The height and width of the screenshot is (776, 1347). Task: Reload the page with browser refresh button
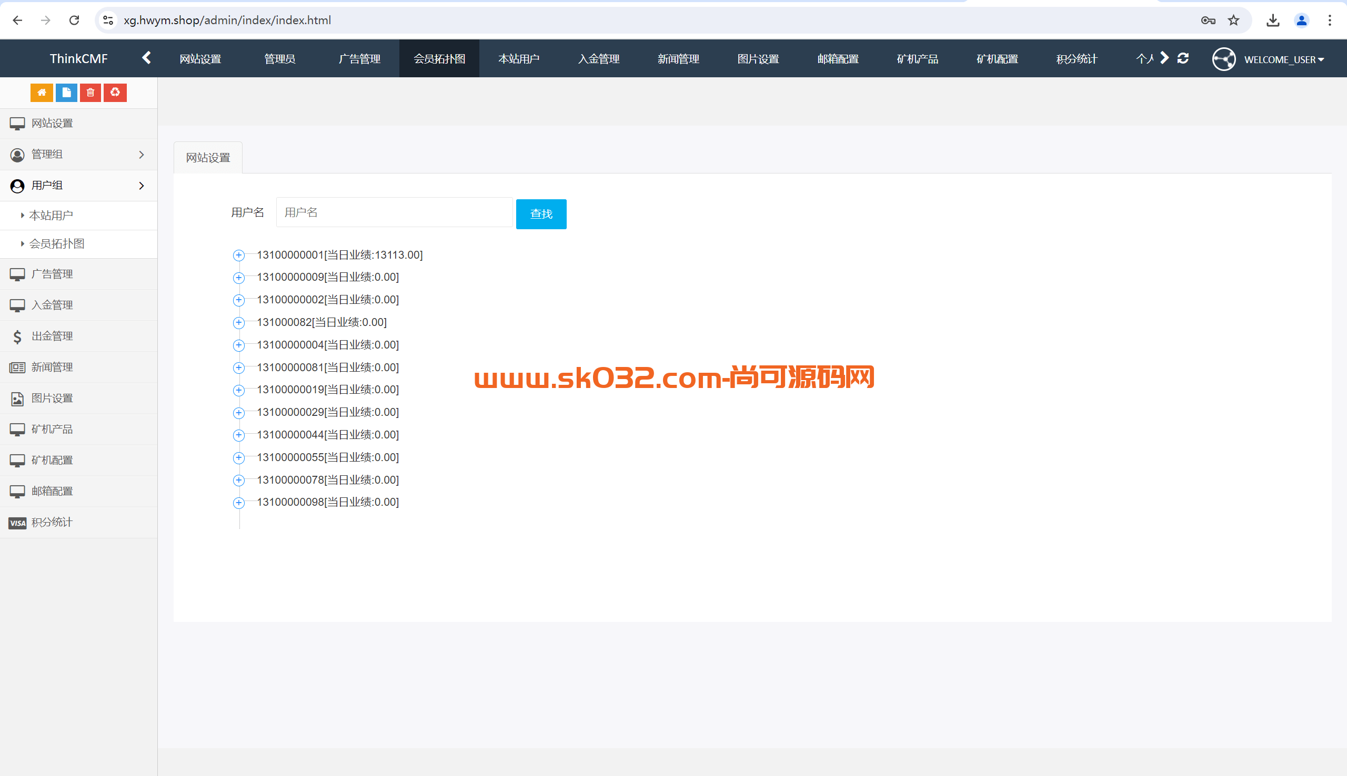click(74, 21)
